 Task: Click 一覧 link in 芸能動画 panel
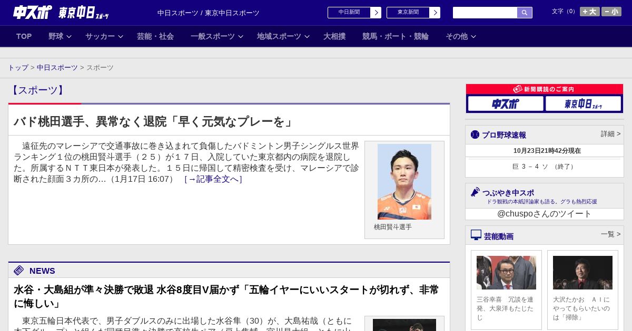(x=610, y=234)
